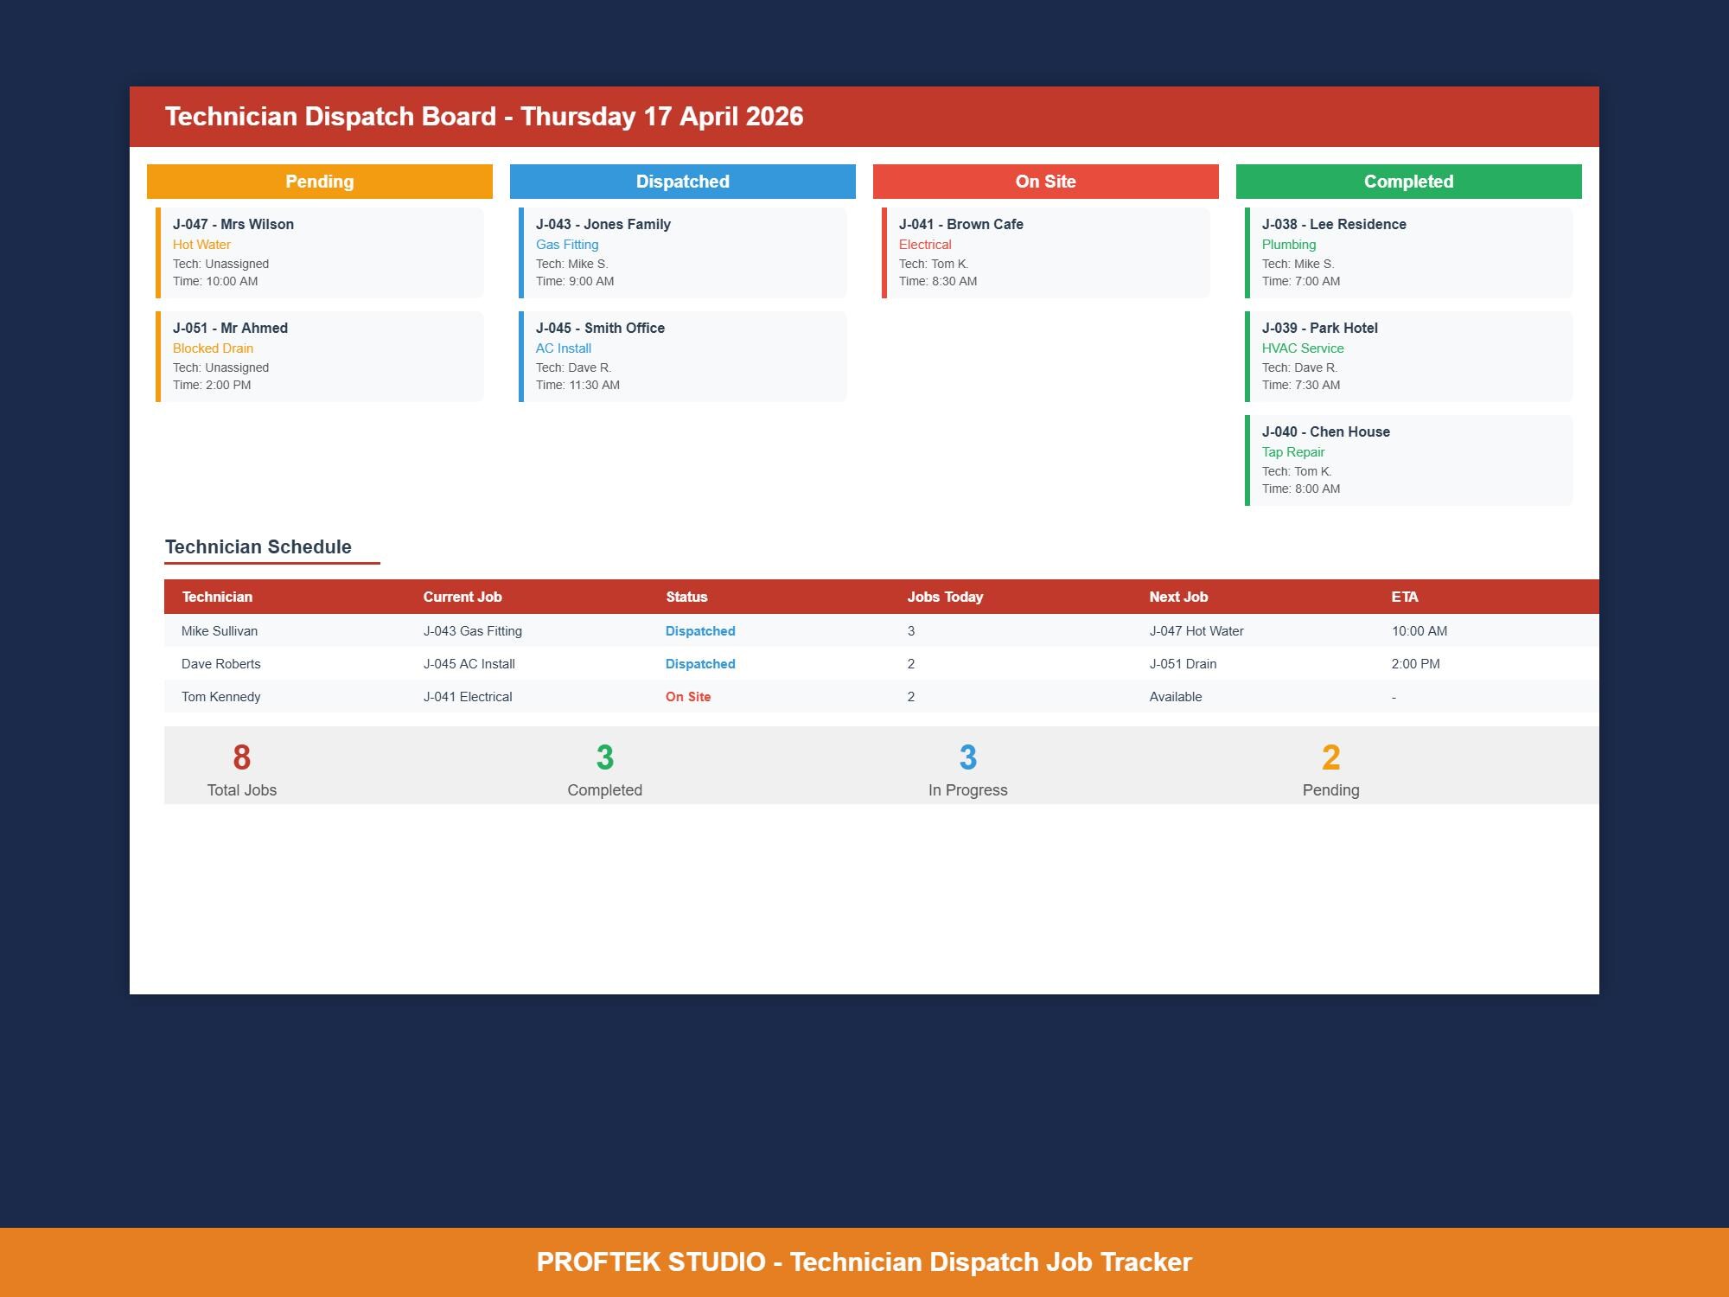Click Dave Roberts' 'Dispatched' status
1729x1297 pixels.
700,664
